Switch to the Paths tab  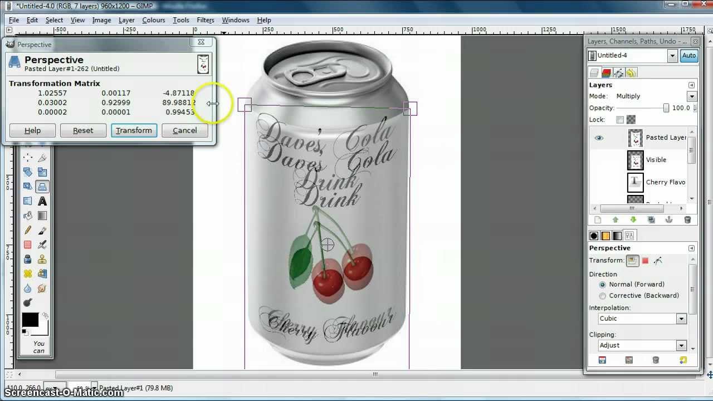(x=619, y=73)
